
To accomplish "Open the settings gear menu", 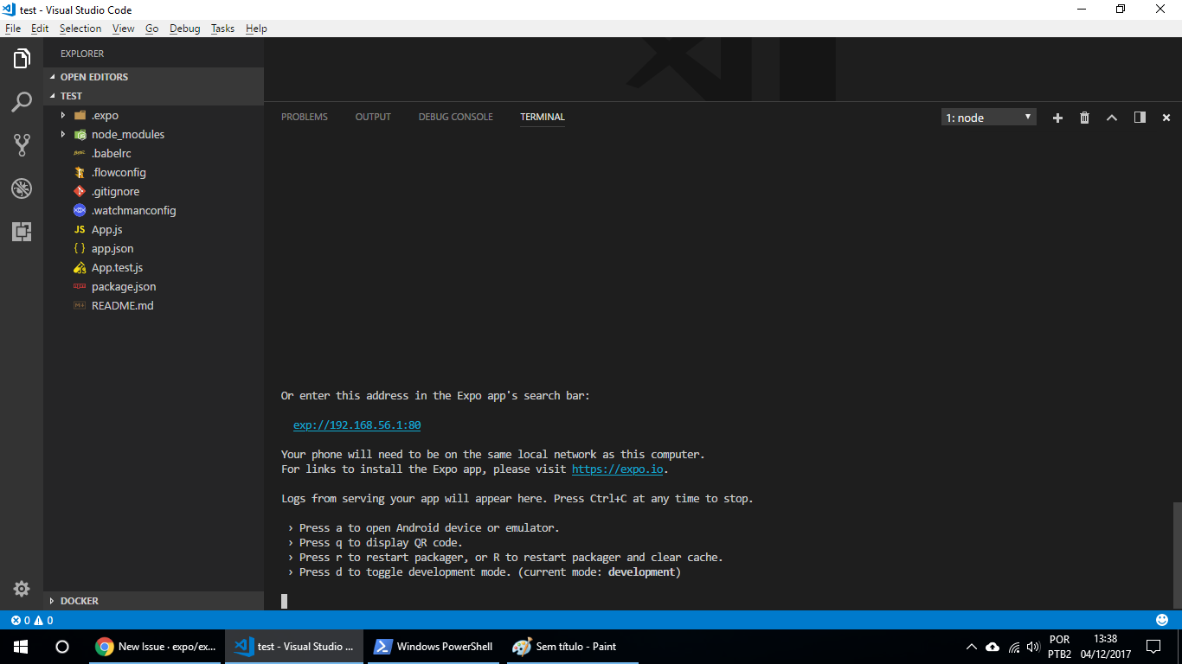I will [21, 588].
